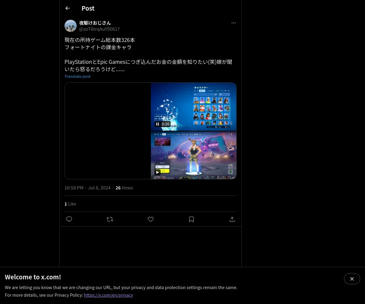Click the Post page heading
The height and width of the screenshot is (304, 365).
(x=88, y=9)
